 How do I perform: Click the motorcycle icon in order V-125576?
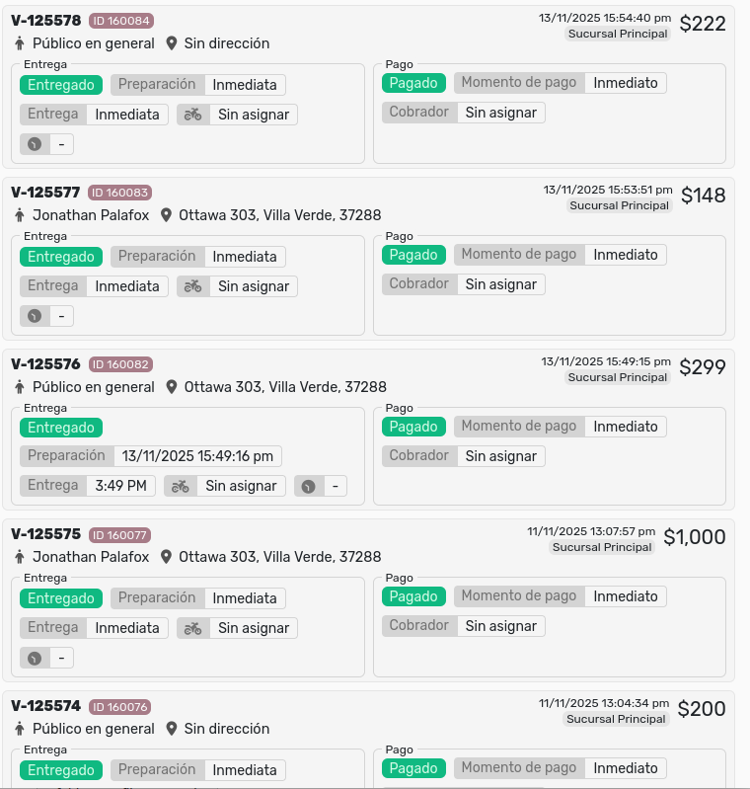180,486
